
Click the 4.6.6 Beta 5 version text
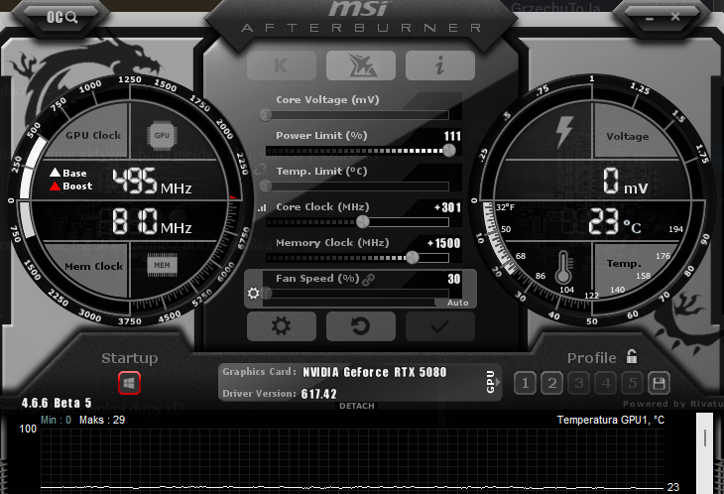pyautogui.click(x=57, y=403)
